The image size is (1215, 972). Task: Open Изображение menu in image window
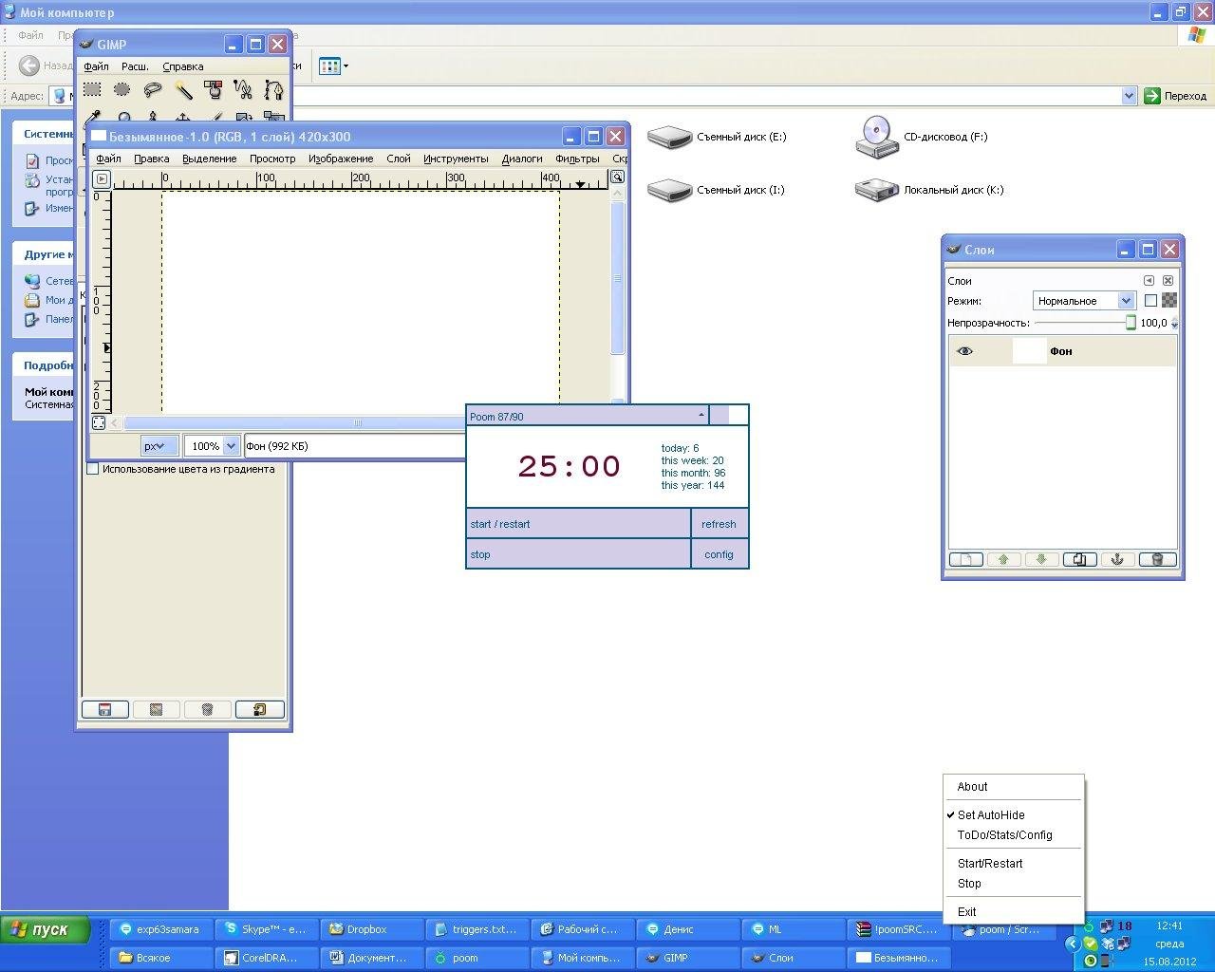coord(341,159)
